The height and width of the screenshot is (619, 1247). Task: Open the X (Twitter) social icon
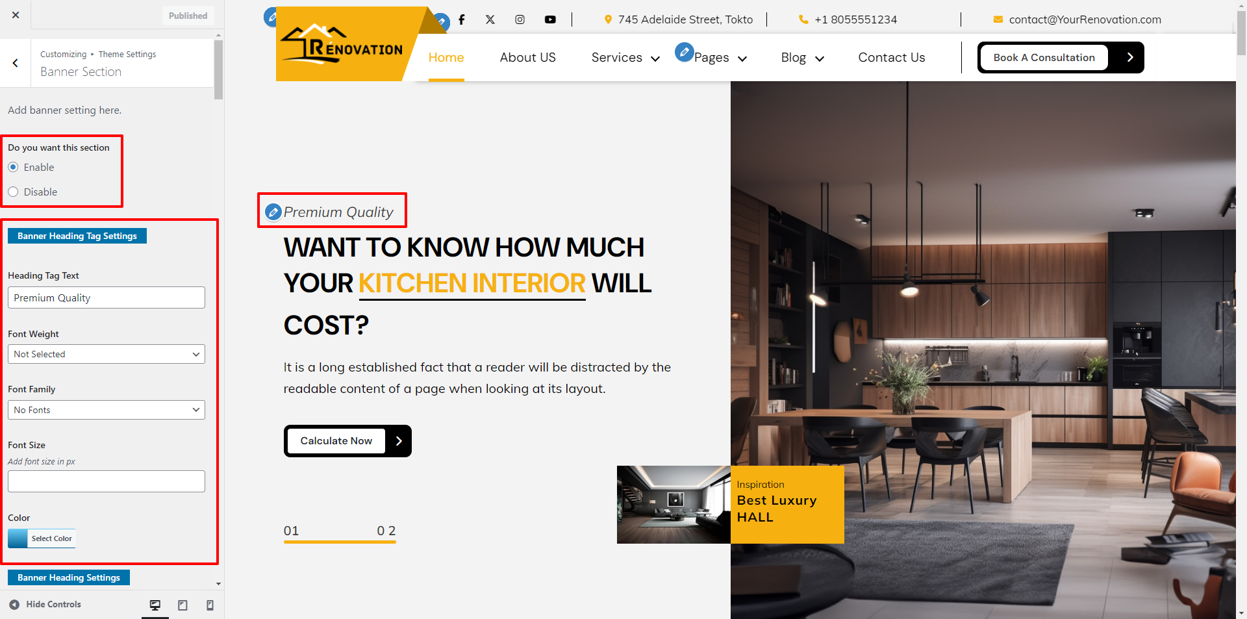tap(490, 19)
